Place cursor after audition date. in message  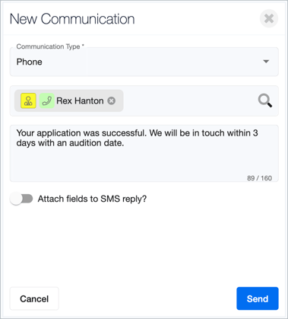click(x=125, y=143)
